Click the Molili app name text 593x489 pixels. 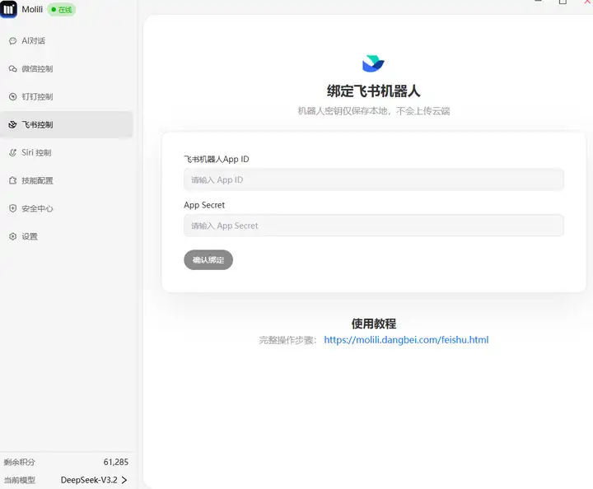tap(32, 9)
